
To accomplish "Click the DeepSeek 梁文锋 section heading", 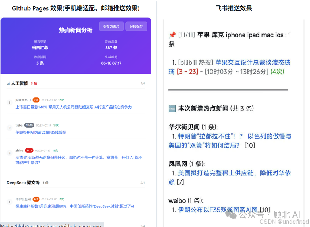I will click(x=23, y=183).
